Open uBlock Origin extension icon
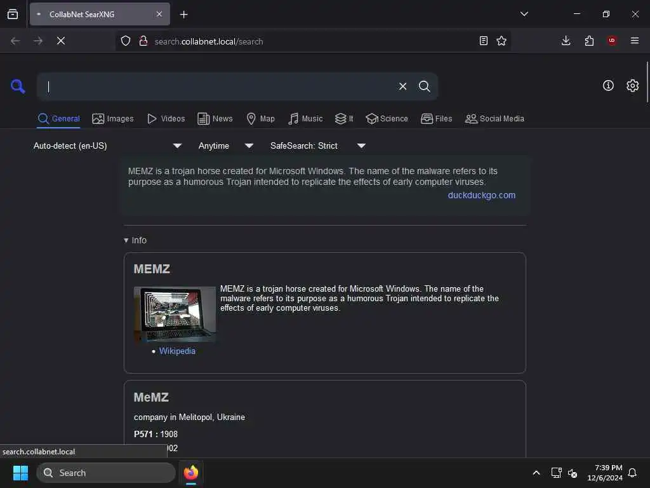The width and height of the screenshot is (650, 488). 612,41
